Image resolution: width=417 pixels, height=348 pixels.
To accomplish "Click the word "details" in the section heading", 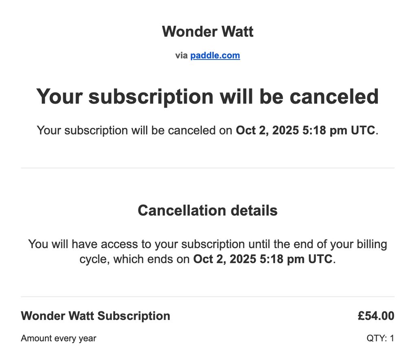I will 254,210.
